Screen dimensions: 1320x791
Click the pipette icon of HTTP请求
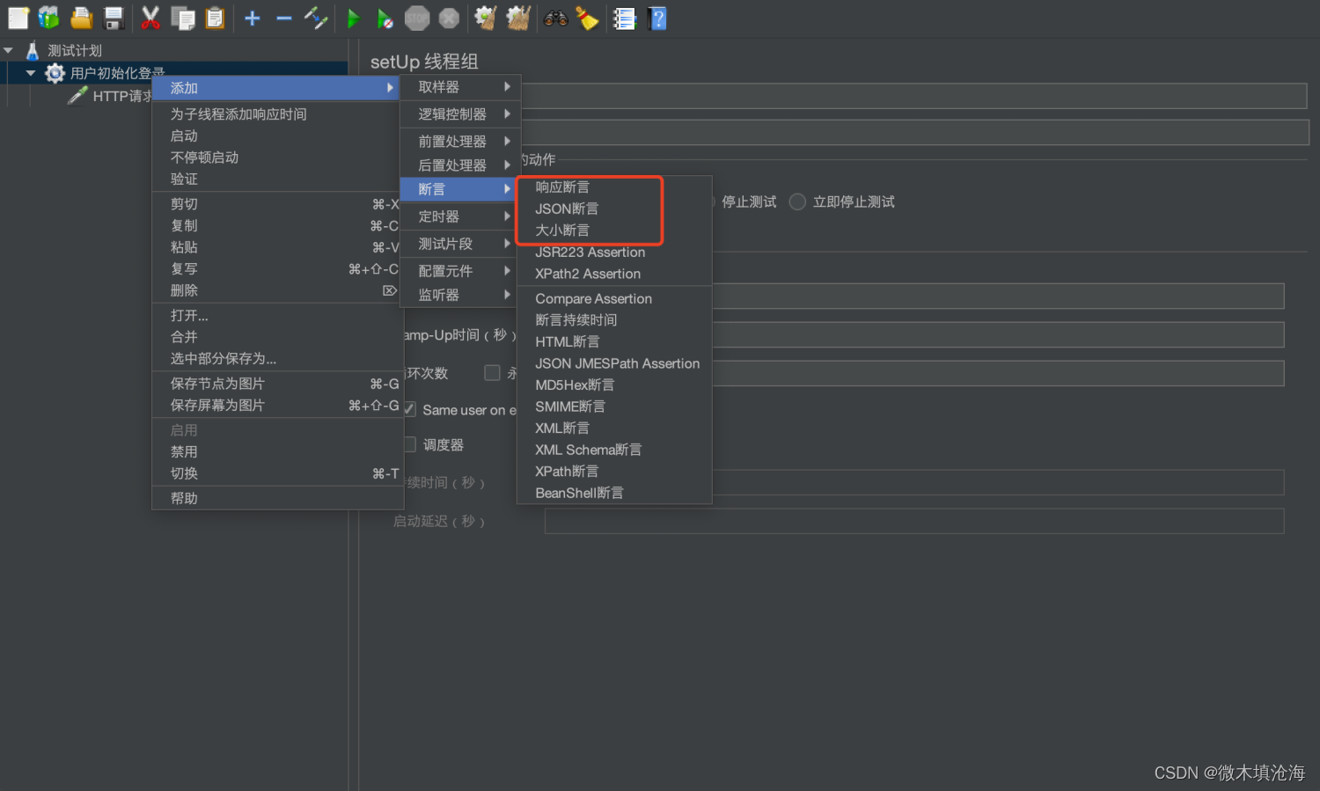point(78,95)
